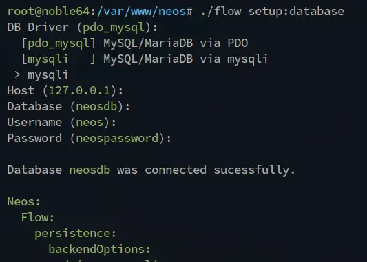Screen dimensions: 367x262
Task: Click 'MySQL/MariaDB via mysqli' description
Action: point(186,59)
